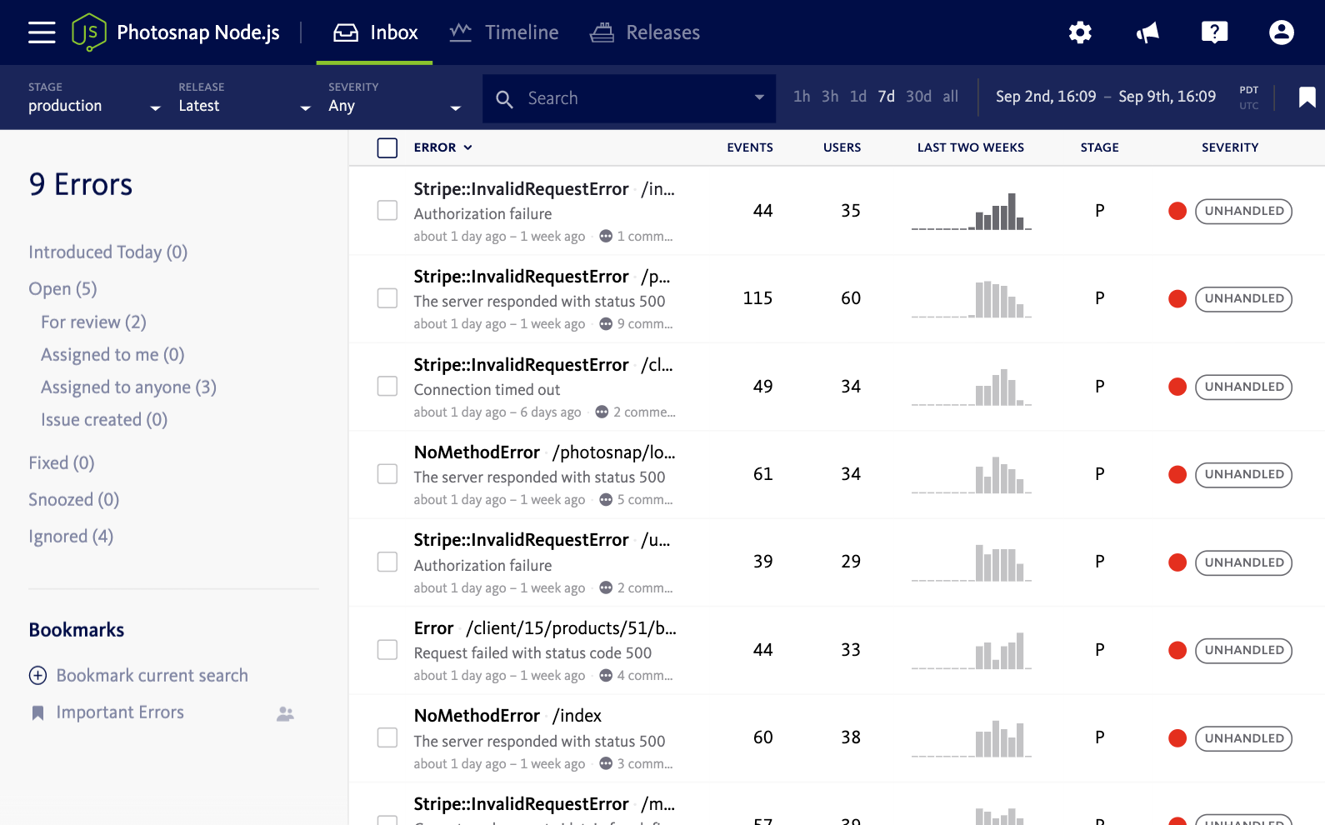Check the Connection timed out error checkbox
Viewport: 1325px width, 825px height.
[x=387, y=386]
